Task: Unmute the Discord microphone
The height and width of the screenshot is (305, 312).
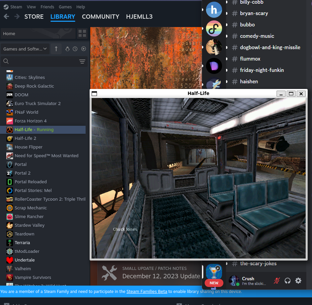Action: click(x=277, y=281)
